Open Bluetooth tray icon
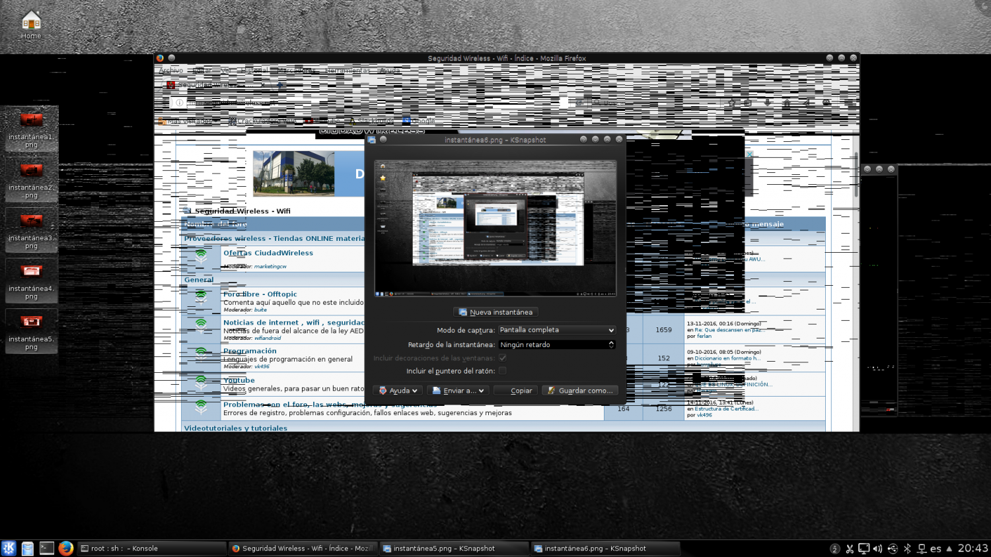The height and width of the screenshot is (557, 991). (x=907, y=548)
